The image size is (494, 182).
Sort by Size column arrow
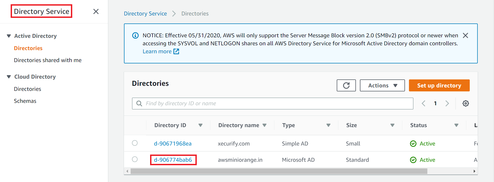pos(392,125)
